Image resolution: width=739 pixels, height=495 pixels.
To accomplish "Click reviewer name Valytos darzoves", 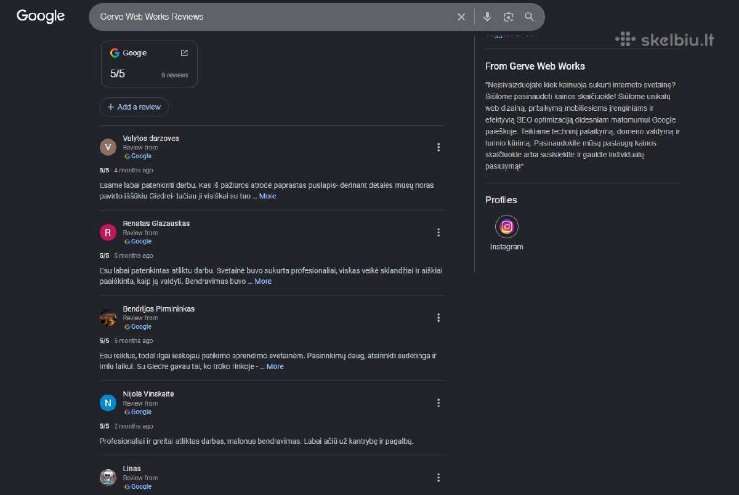I will point(151,139).
